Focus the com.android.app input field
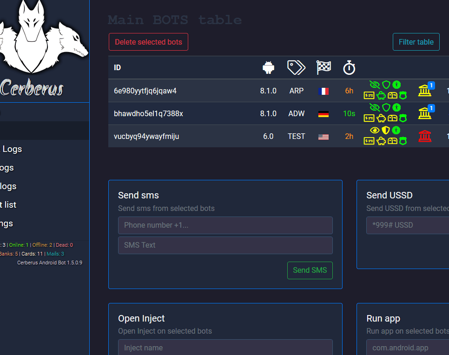 [x=408, y=347]
